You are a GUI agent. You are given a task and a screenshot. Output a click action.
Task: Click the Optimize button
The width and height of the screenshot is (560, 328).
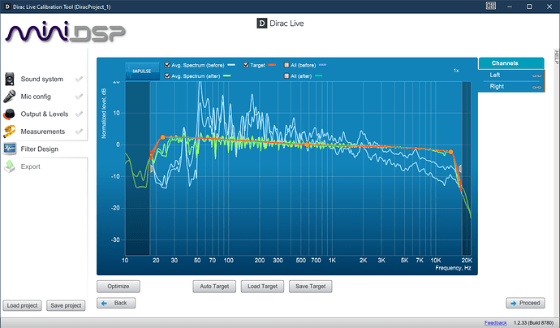[118, 287]
